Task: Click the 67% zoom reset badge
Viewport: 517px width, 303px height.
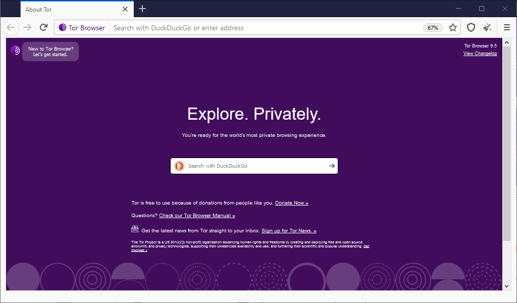Action: (433, 28)
